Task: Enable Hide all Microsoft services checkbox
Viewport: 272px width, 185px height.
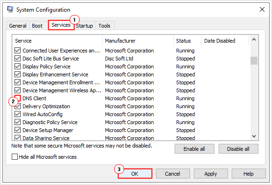Action: tap(15, 157)
